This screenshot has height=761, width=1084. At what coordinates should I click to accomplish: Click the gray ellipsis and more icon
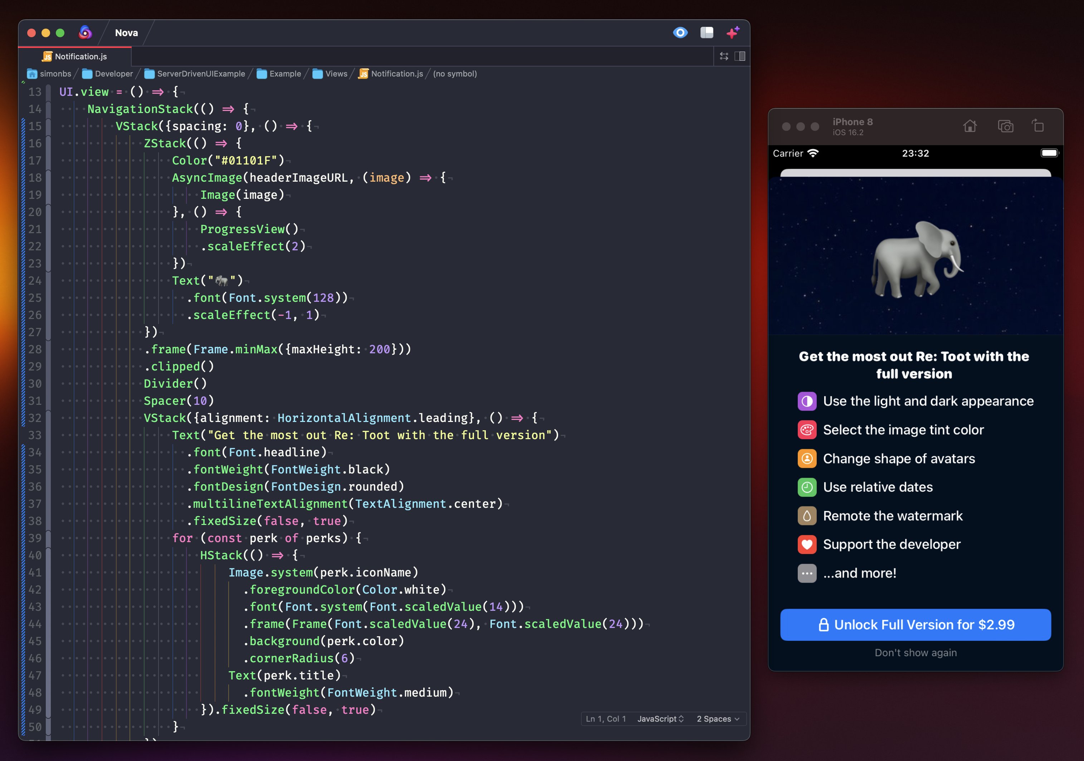807,573
